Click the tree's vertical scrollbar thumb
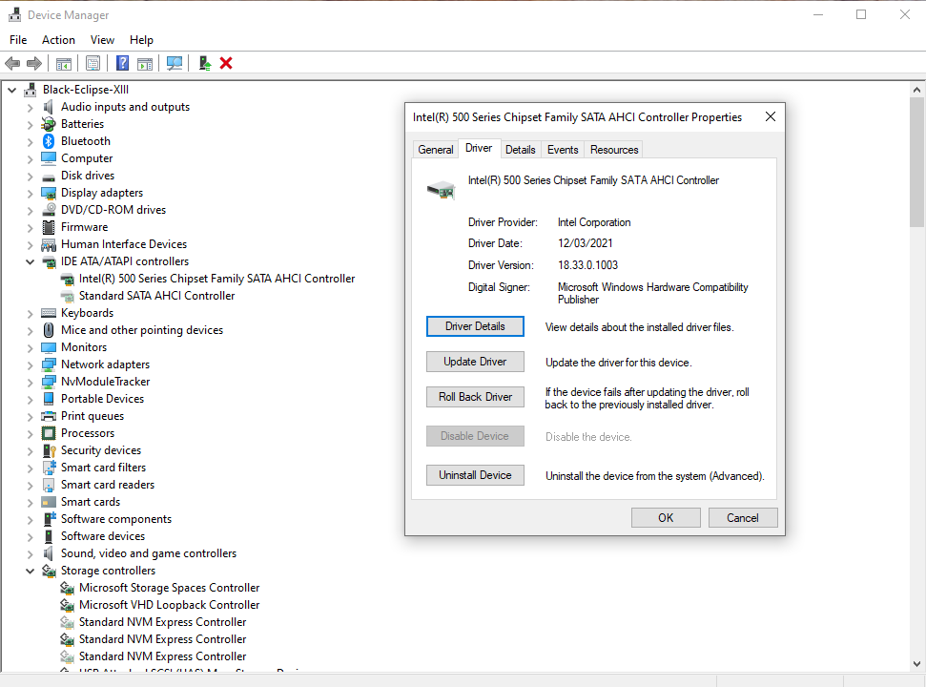The height and width of the screenshot is (687, 926). pyautogui.click(x=916, y=162)
